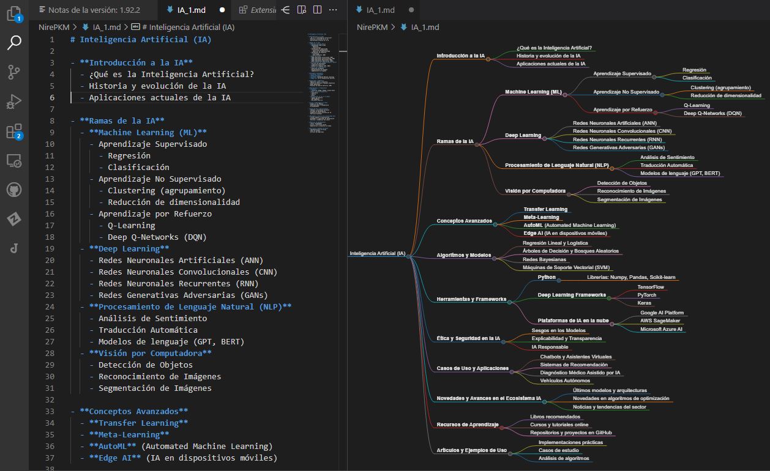Click the open preview to the side icon
Screen dimensions: 770x471
[x=301, y=10]
